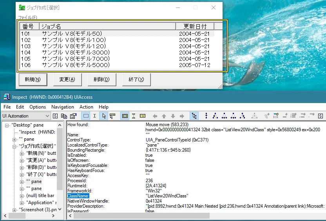Toggle the Show Tree toolbar icon

coord(194,116)
